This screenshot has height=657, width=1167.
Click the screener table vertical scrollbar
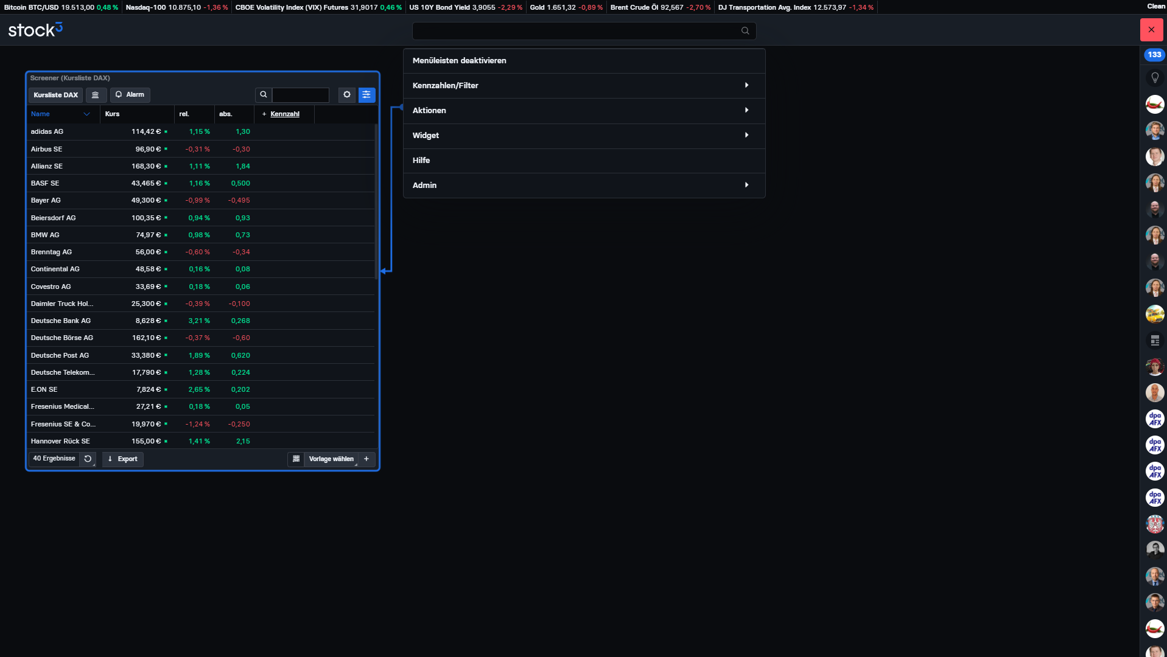(376, 201)
